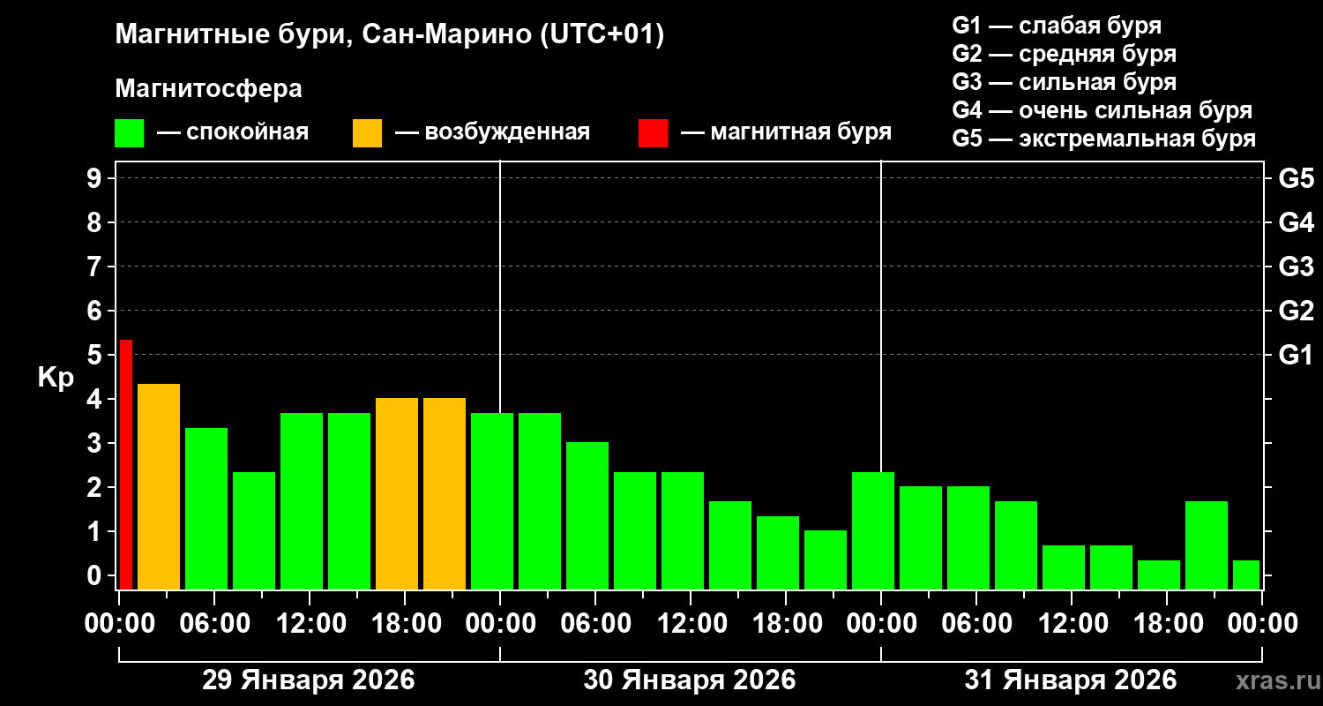Click the 'G5' label on the right axis
This screenshot has height=706, width=1323.
coord(1296,178)
